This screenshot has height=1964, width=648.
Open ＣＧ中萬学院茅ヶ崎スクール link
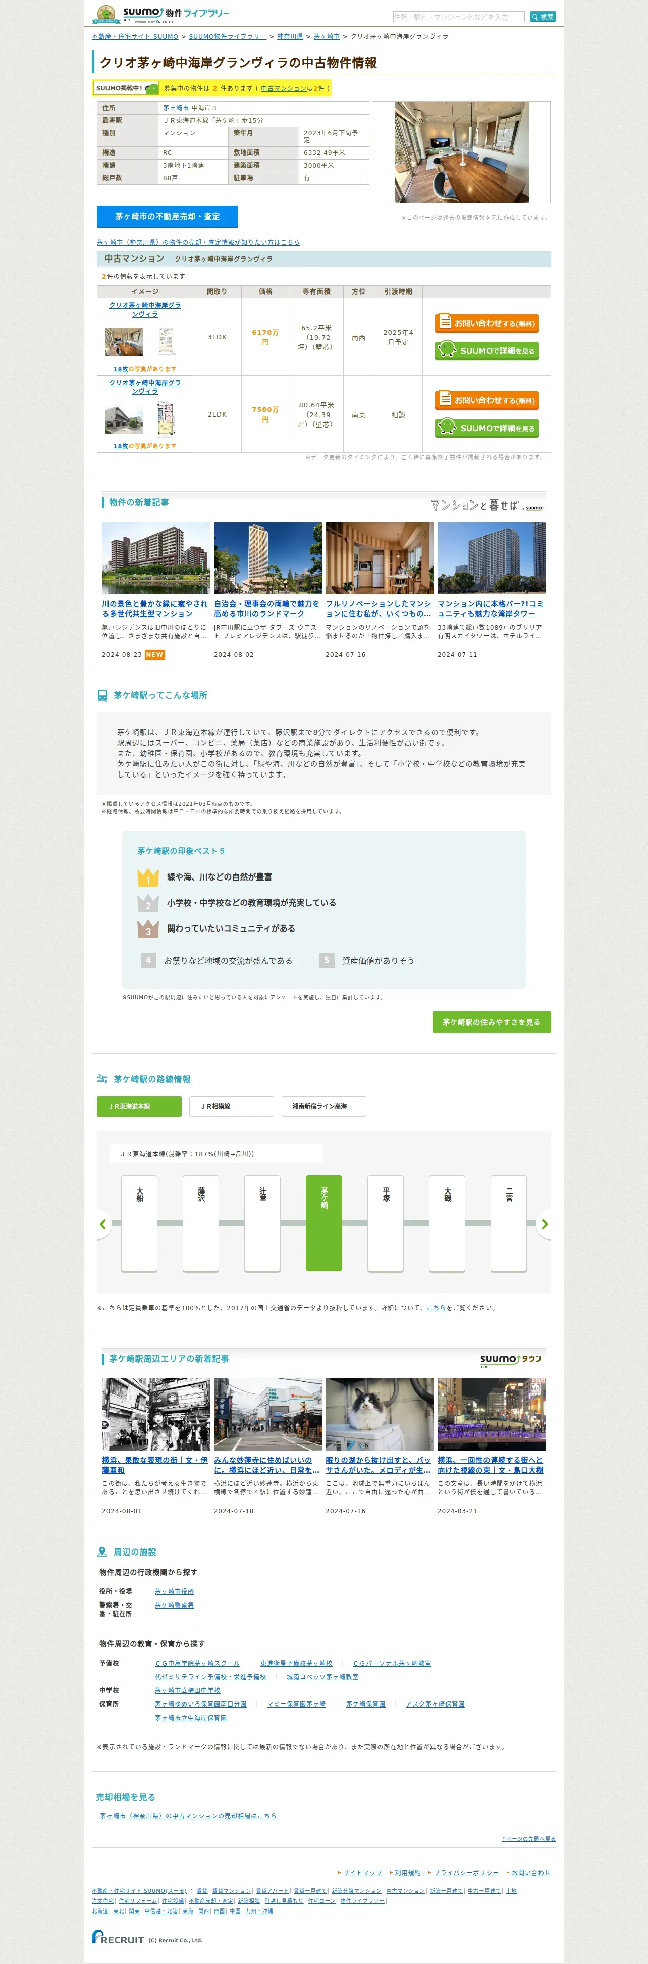pos(197,1663)
